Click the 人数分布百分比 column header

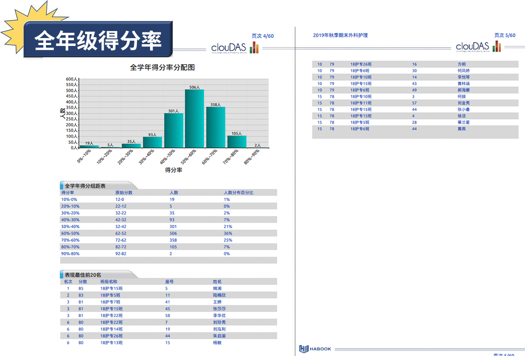(x=238, y=192)
